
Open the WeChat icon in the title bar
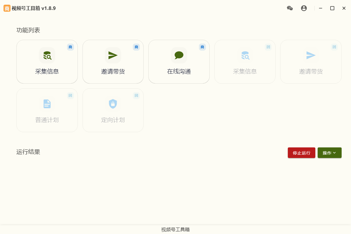pyautogui.click(x=290, y=8)
